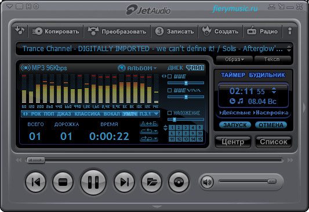
Task: Click the music note download icon
Action: click(x=20, y=31)
